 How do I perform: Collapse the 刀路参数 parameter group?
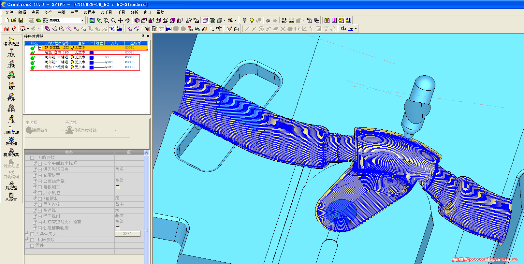(32, 158)
